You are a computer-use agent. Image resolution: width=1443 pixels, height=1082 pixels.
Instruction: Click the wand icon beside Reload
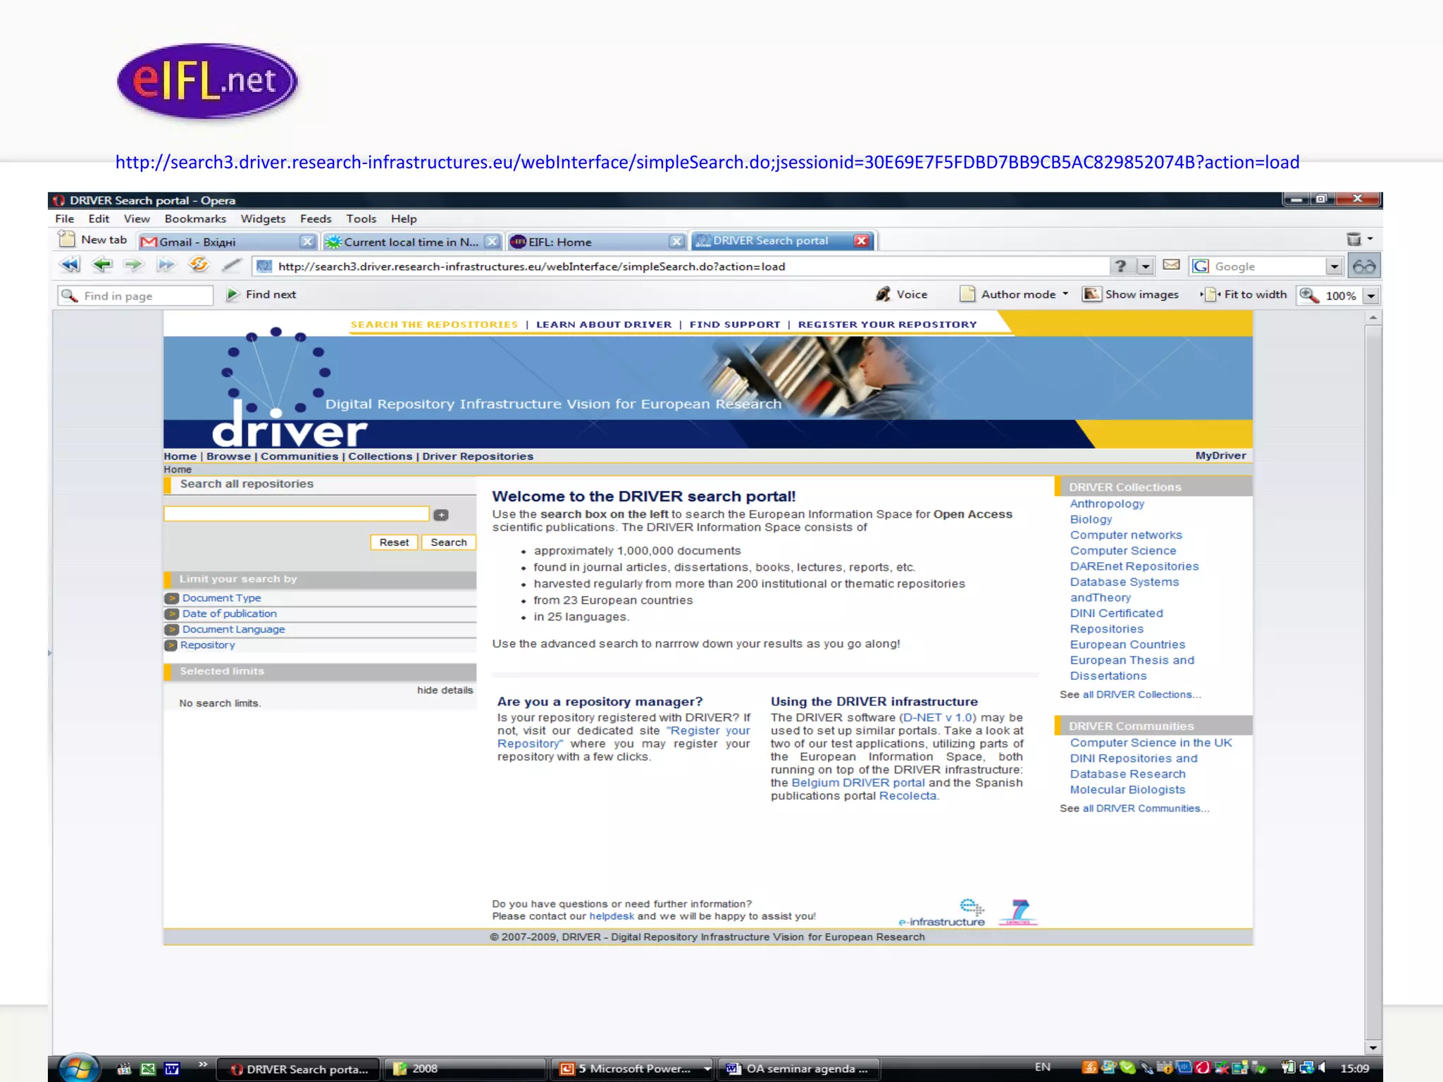[231, 266]
